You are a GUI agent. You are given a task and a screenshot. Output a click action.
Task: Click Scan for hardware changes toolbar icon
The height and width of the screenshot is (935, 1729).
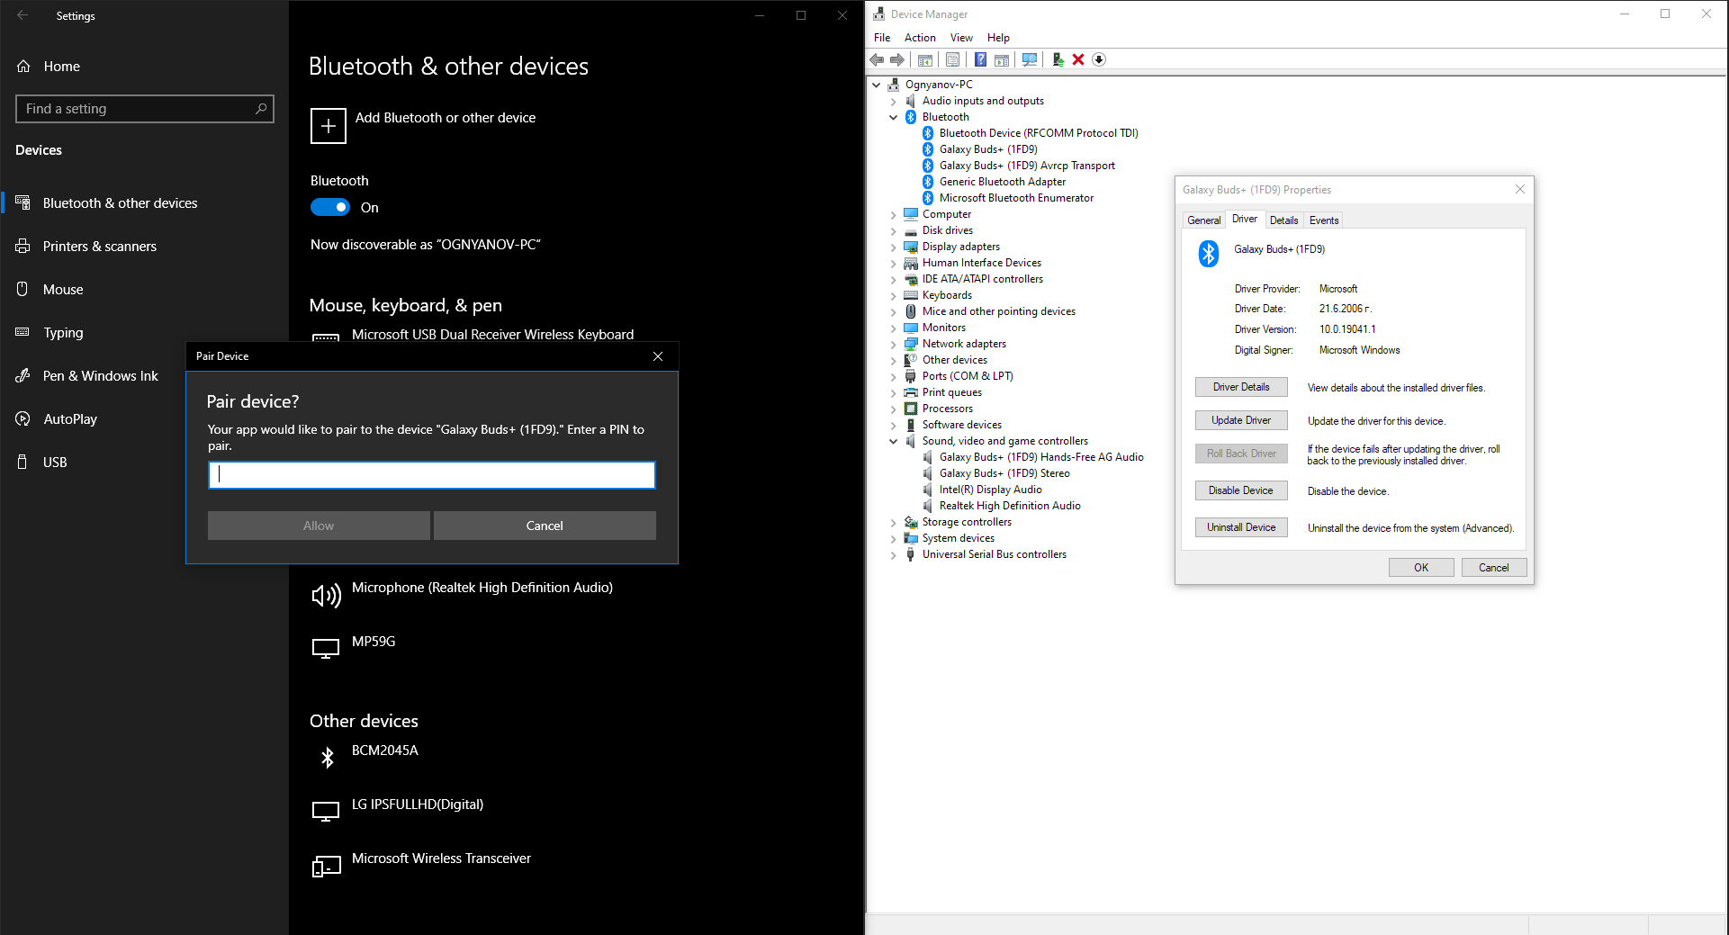tap(1030, 59)
